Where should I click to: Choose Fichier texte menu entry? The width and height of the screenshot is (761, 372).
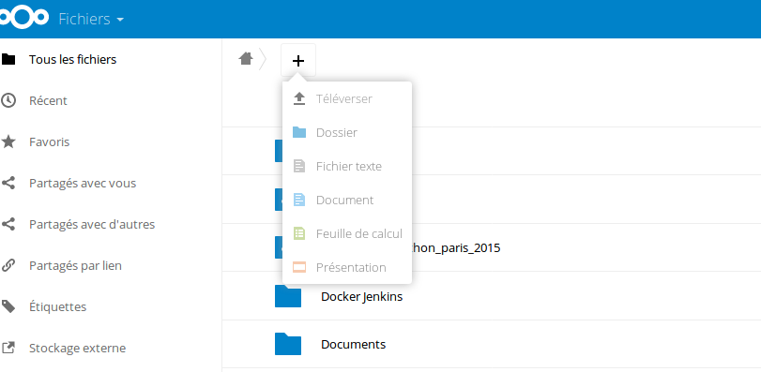pos(347,166)
